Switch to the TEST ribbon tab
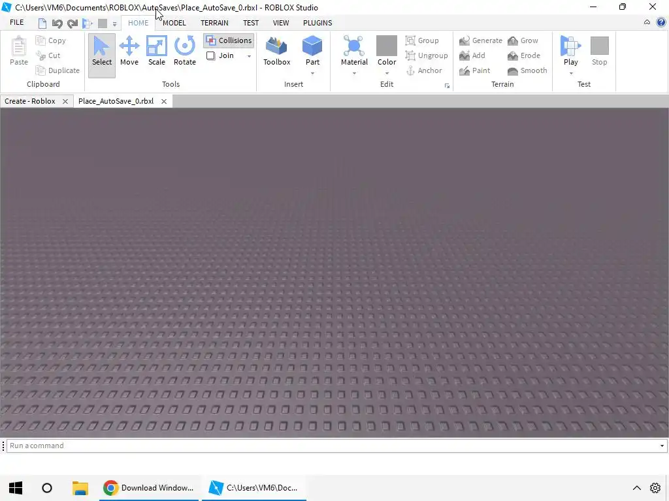669x501 pixels. [251, 23]
